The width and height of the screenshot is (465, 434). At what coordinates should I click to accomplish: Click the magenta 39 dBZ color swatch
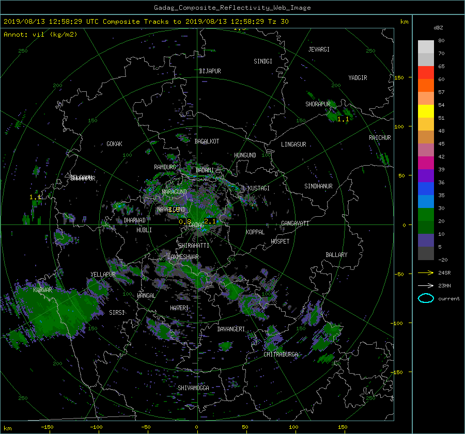pyautogui.click(x=426, y=163)
